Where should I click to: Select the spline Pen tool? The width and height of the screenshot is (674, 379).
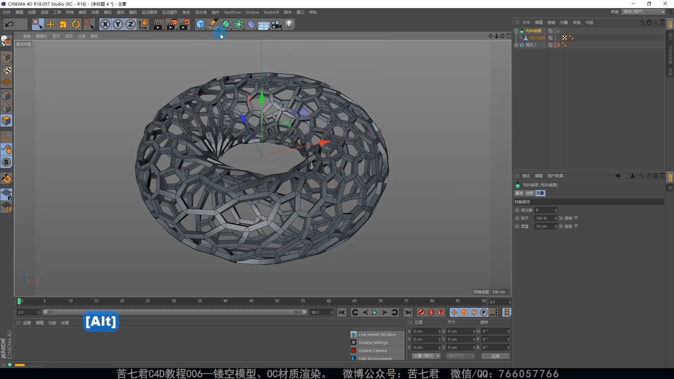(213, 24)
